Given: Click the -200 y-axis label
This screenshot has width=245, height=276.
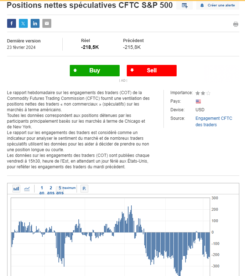Looking at the screenshot, I should 215,255.
